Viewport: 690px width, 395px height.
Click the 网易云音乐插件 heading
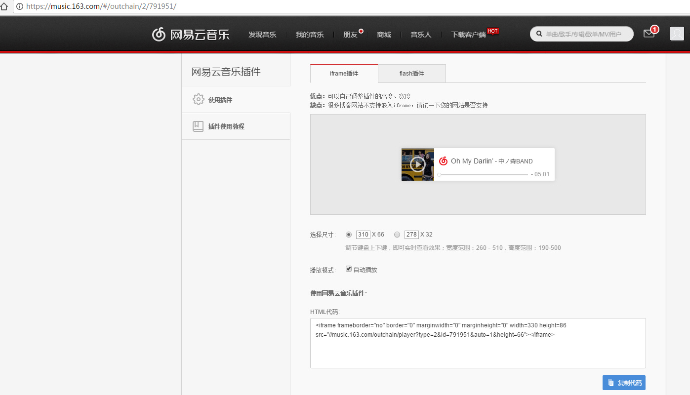pyautogui.click(x=226, y=72)
